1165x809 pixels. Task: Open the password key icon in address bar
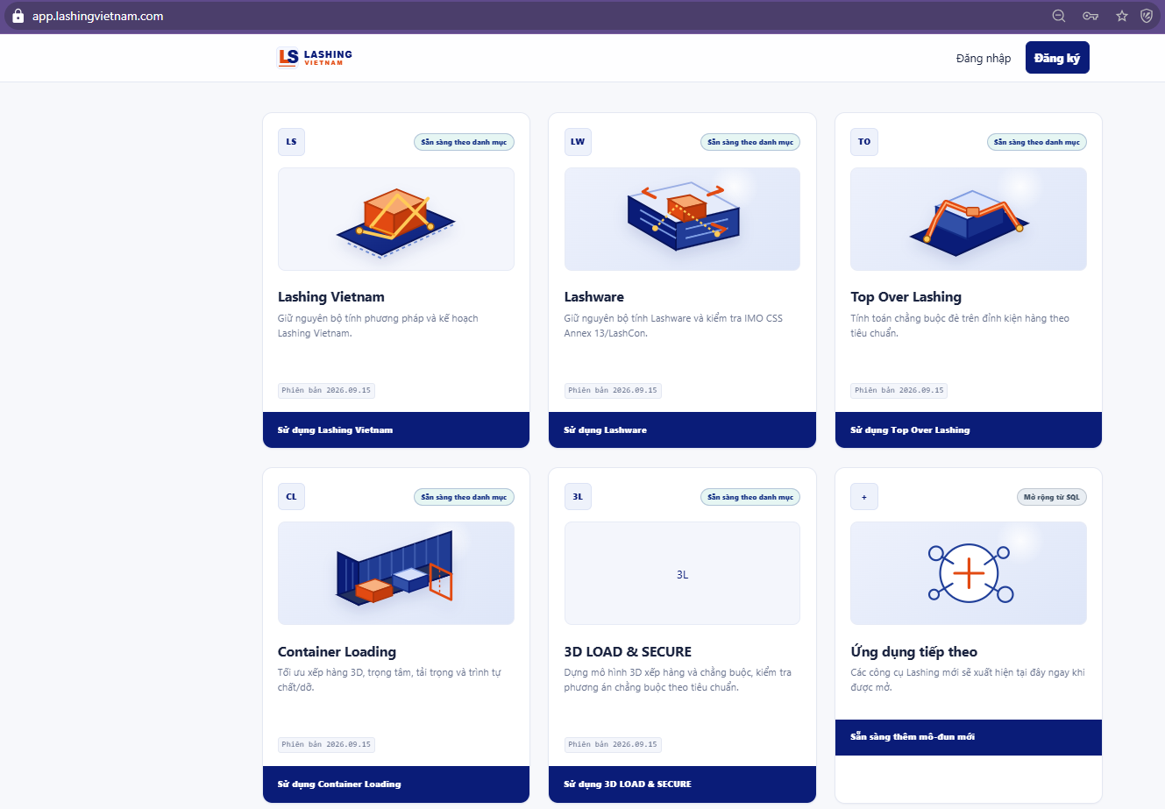pos(1090,16)
